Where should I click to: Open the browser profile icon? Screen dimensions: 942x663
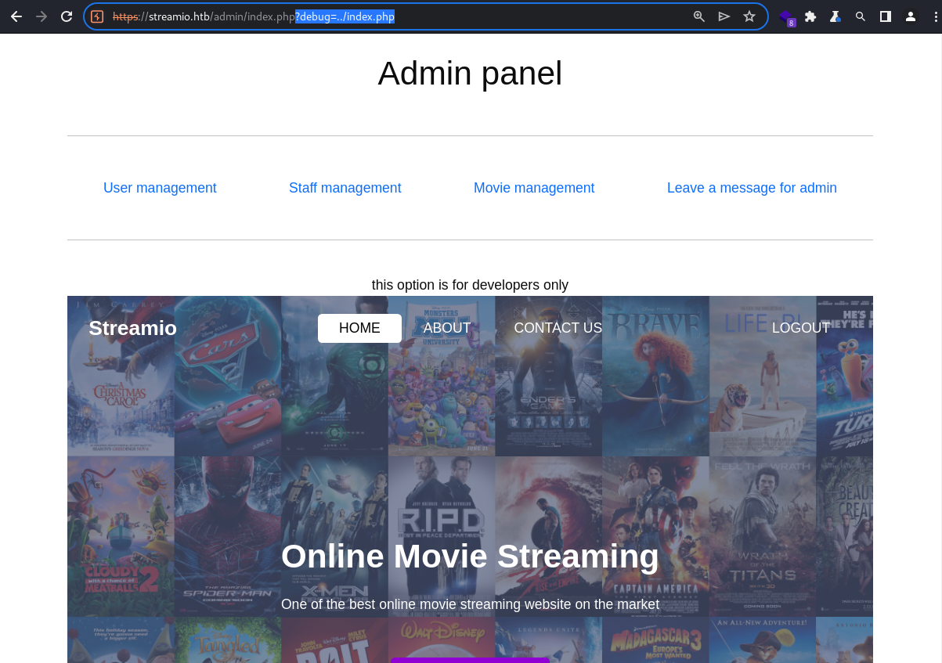[x=911, y=16]
